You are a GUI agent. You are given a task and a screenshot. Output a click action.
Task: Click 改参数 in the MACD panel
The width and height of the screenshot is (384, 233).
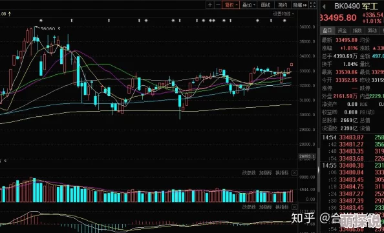[249, 207]
